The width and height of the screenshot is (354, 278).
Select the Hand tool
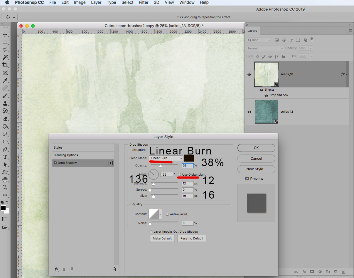[x=5, y=180]
